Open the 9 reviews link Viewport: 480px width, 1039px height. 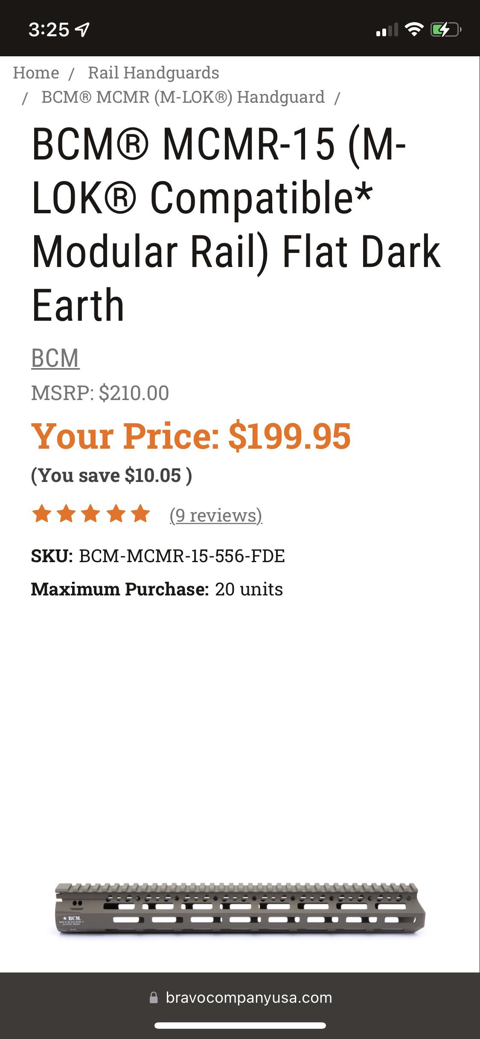click(215, 515)
